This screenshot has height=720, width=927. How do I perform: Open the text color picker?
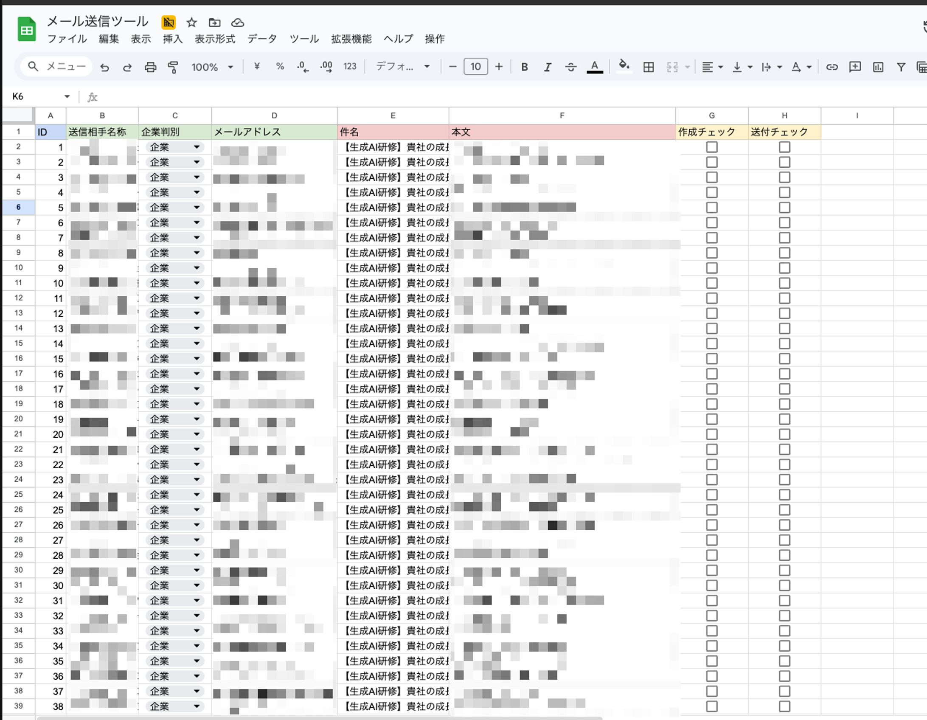pyautogui.click(x=594, y=67)
